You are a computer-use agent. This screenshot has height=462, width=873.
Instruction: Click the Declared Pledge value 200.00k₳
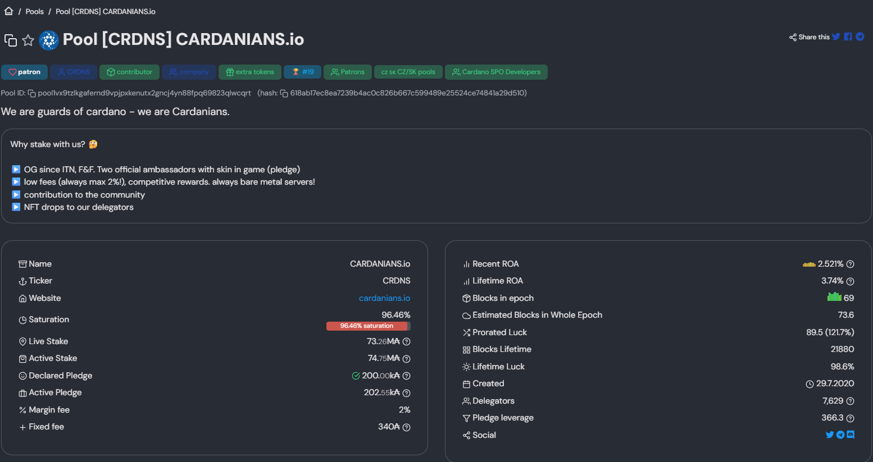point(381,376)
